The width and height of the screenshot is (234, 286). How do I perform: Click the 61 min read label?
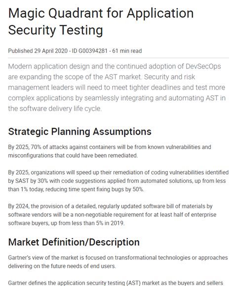127,51
